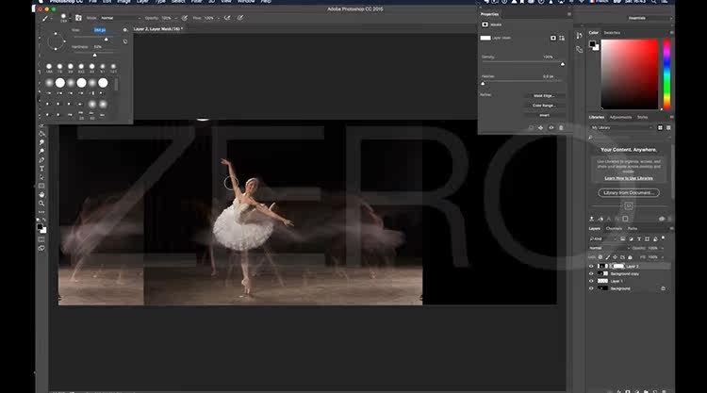Click the Invert button
Image resolution: width=707 pixels, height=393 pixels.
[x=544, y=115]
